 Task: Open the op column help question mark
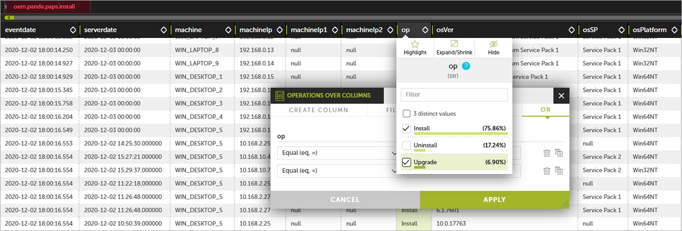click(466, 67)
